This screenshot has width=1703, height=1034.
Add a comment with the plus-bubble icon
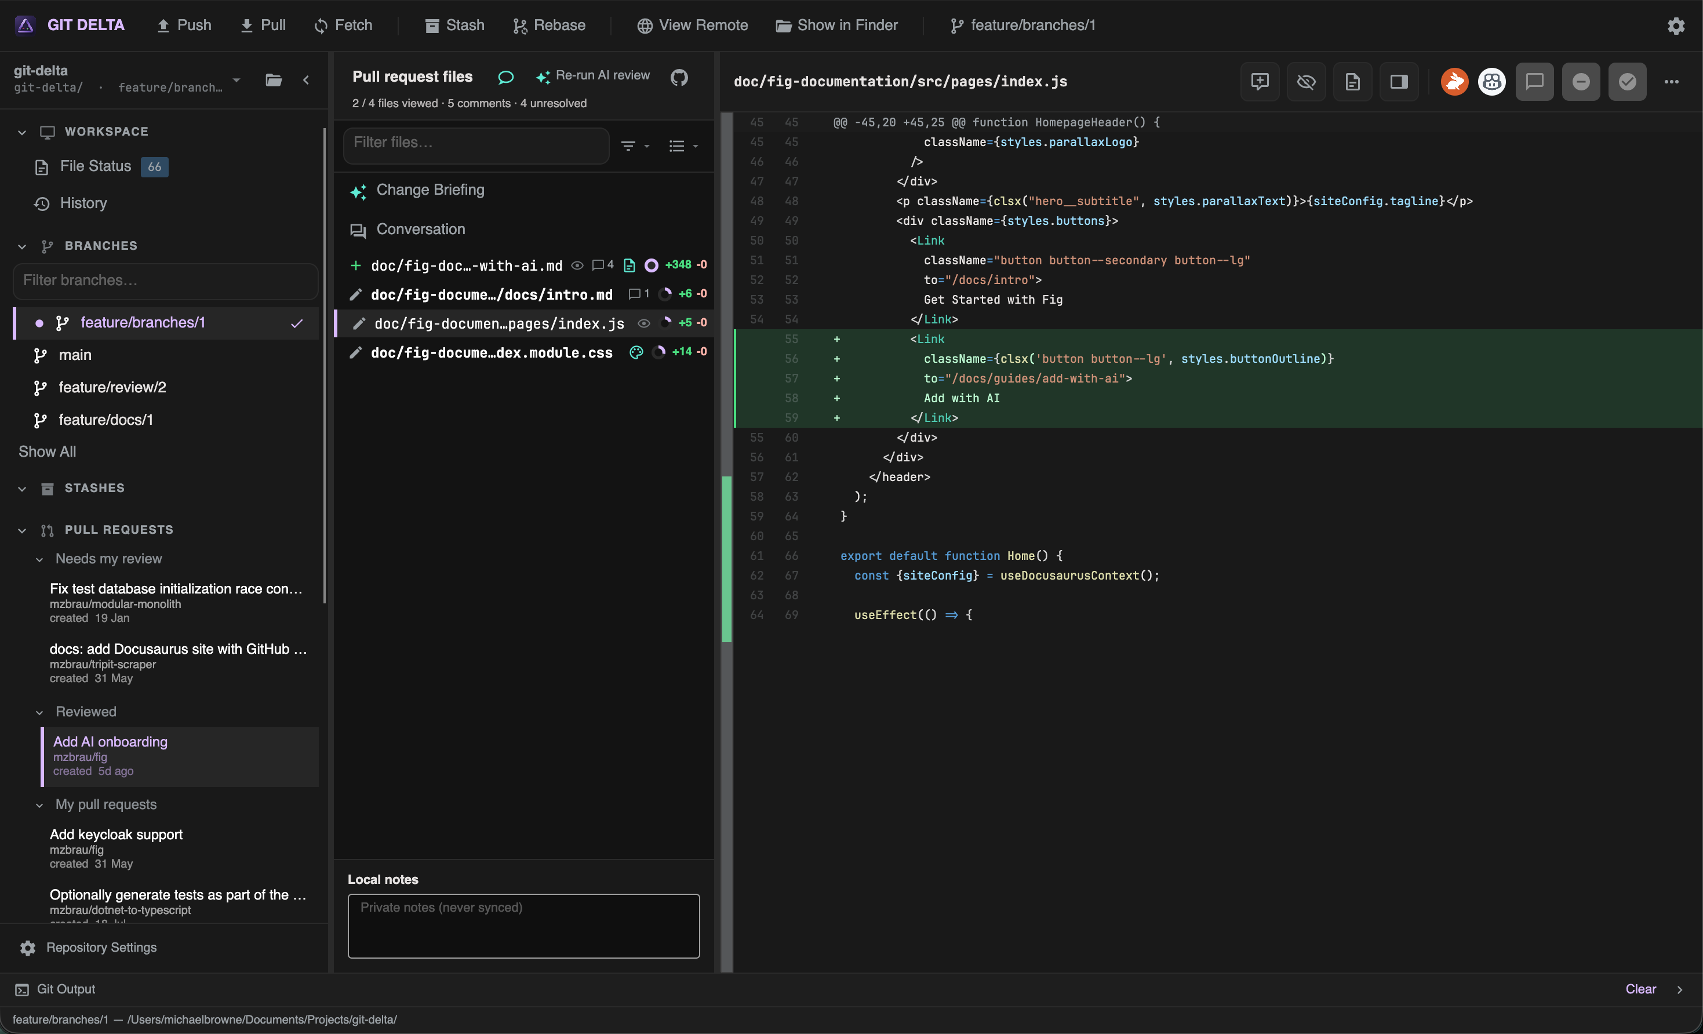pyautogui.click(x=1259, y=82)
